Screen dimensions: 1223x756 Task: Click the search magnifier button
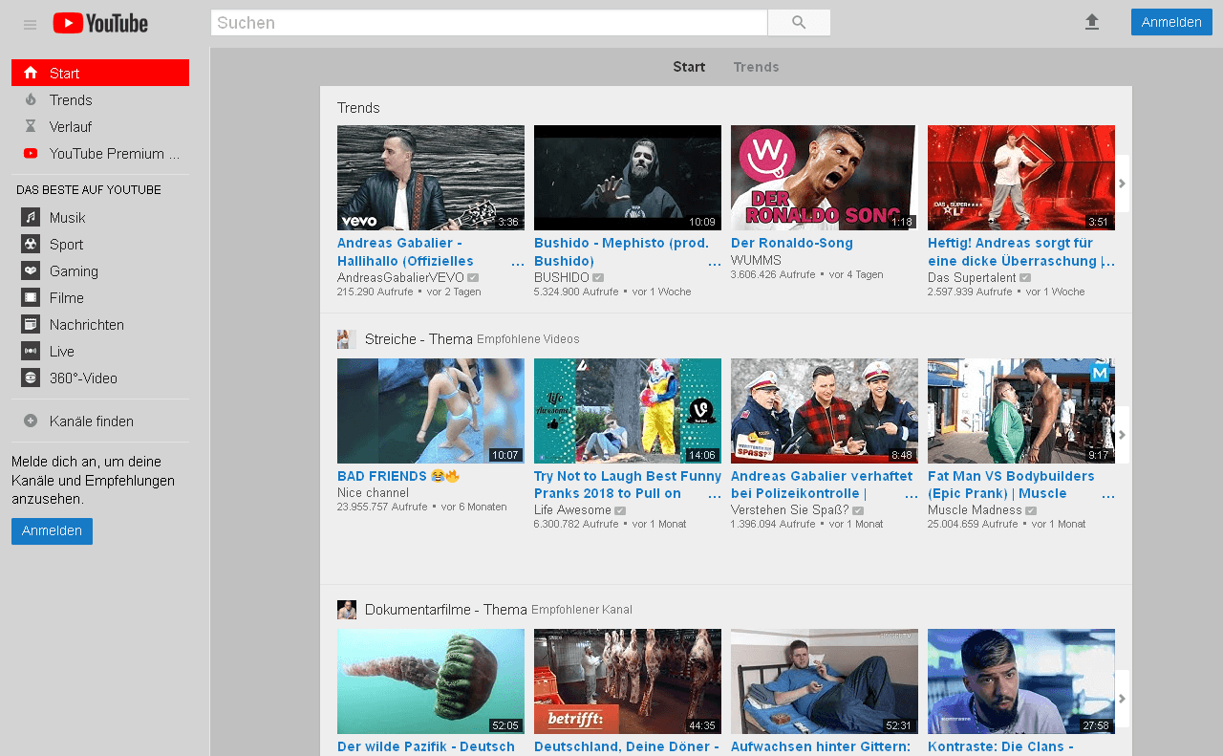[x=799, y=23]
